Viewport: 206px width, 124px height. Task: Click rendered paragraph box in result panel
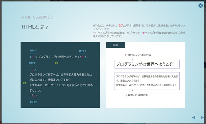[x=147, y=81]
